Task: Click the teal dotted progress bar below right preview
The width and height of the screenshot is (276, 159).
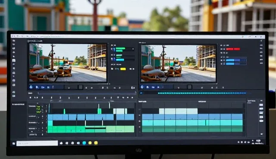Action: 202,93
